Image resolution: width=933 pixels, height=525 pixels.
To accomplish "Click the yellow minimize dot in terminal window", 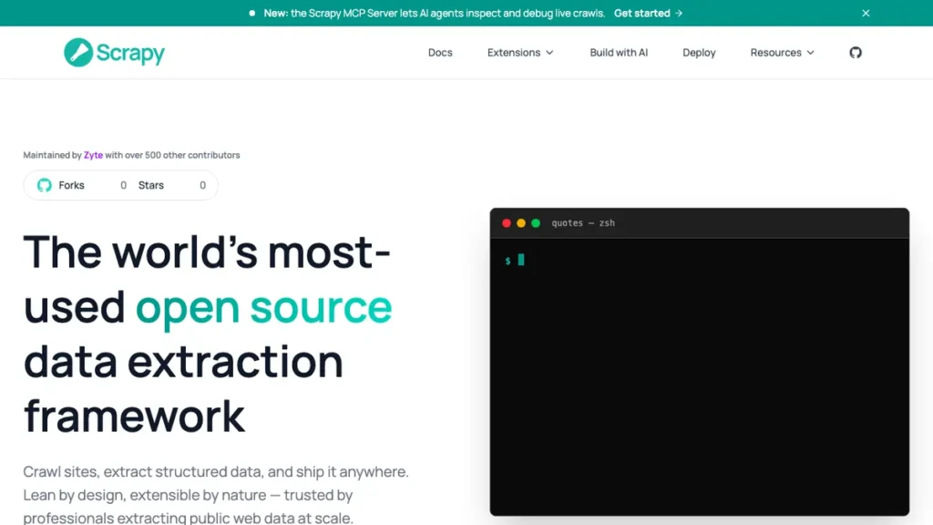I will [521, 223].
